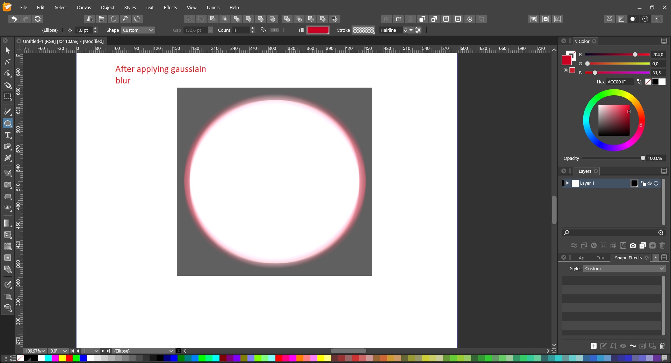Click the camera snapshot icon in Layers panel
Screen dimensions: 671x363
(633, 246)
